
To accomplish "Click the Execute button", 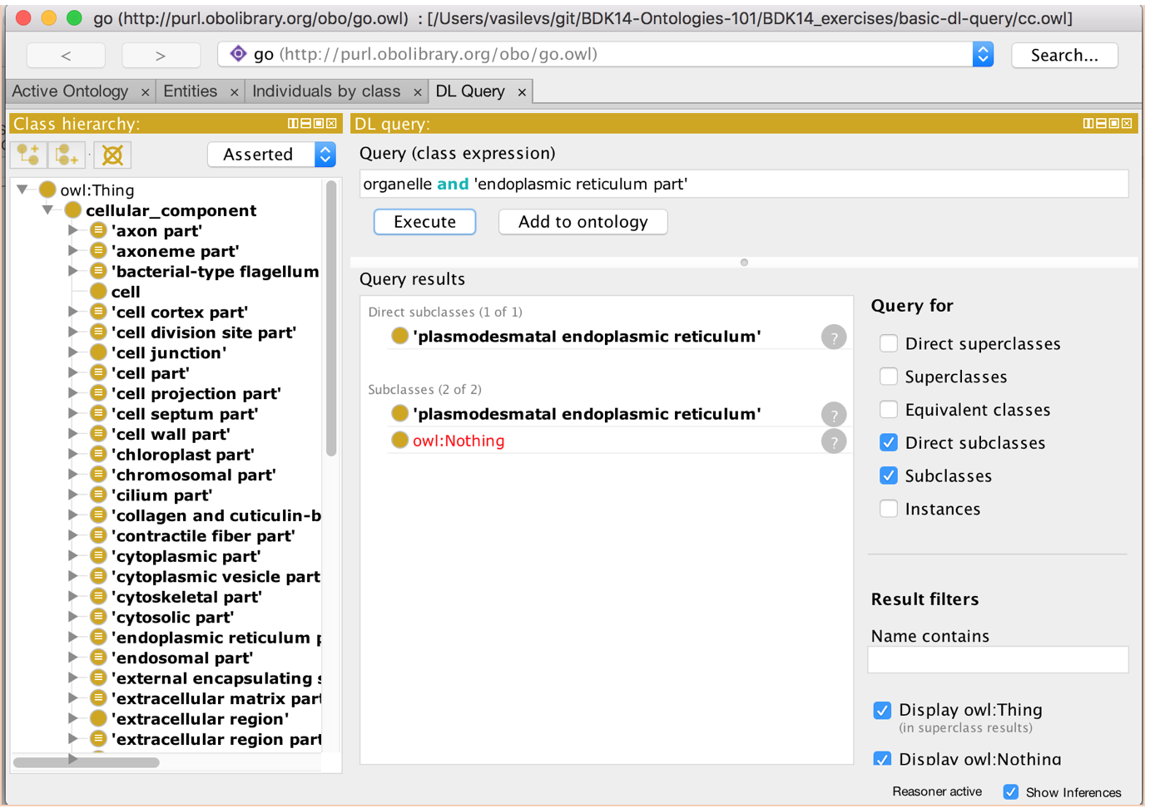I will tap(424, 222).
